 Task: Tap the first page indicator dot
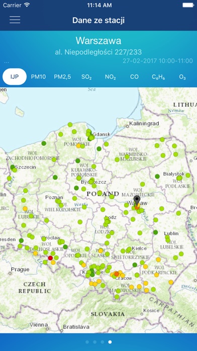pos(87,342)
